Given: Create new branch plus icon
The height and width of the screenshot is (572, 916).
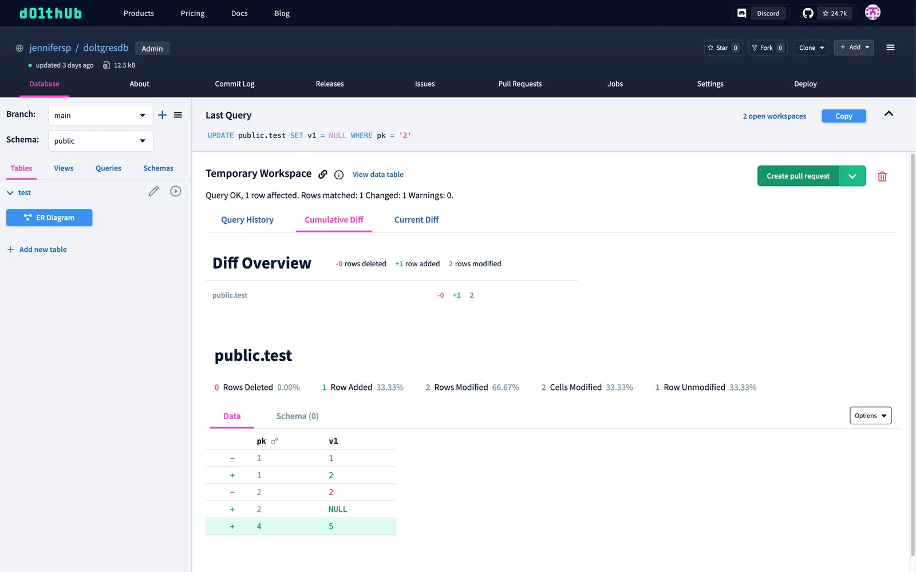Looking at the screenshot, I should pyautogui.click(x=163, y=115).
